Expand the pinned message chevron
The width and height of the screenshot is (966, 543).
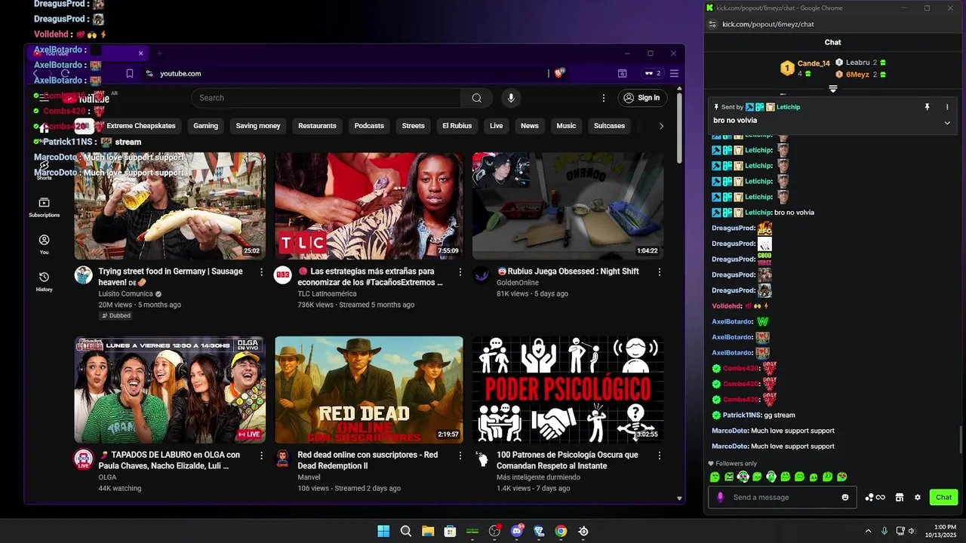point(947,123)
